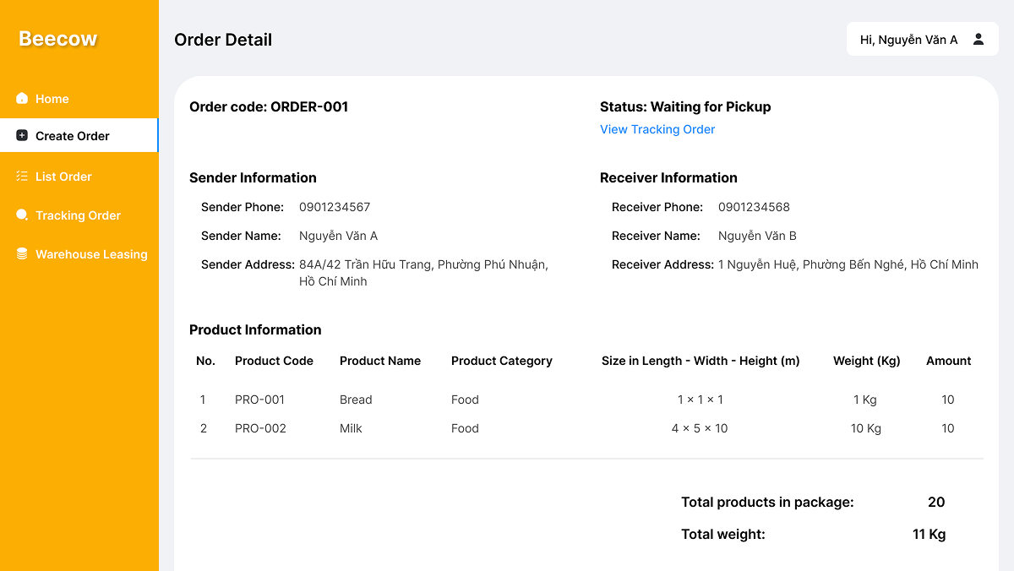The width and height of the screenshot is (1014, 571).
Task: Select Create Order in the sidebar
Action: pos(73,136)
